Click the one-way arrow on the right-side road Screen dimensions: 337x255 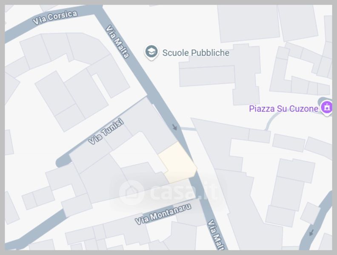tap(311, 232)
